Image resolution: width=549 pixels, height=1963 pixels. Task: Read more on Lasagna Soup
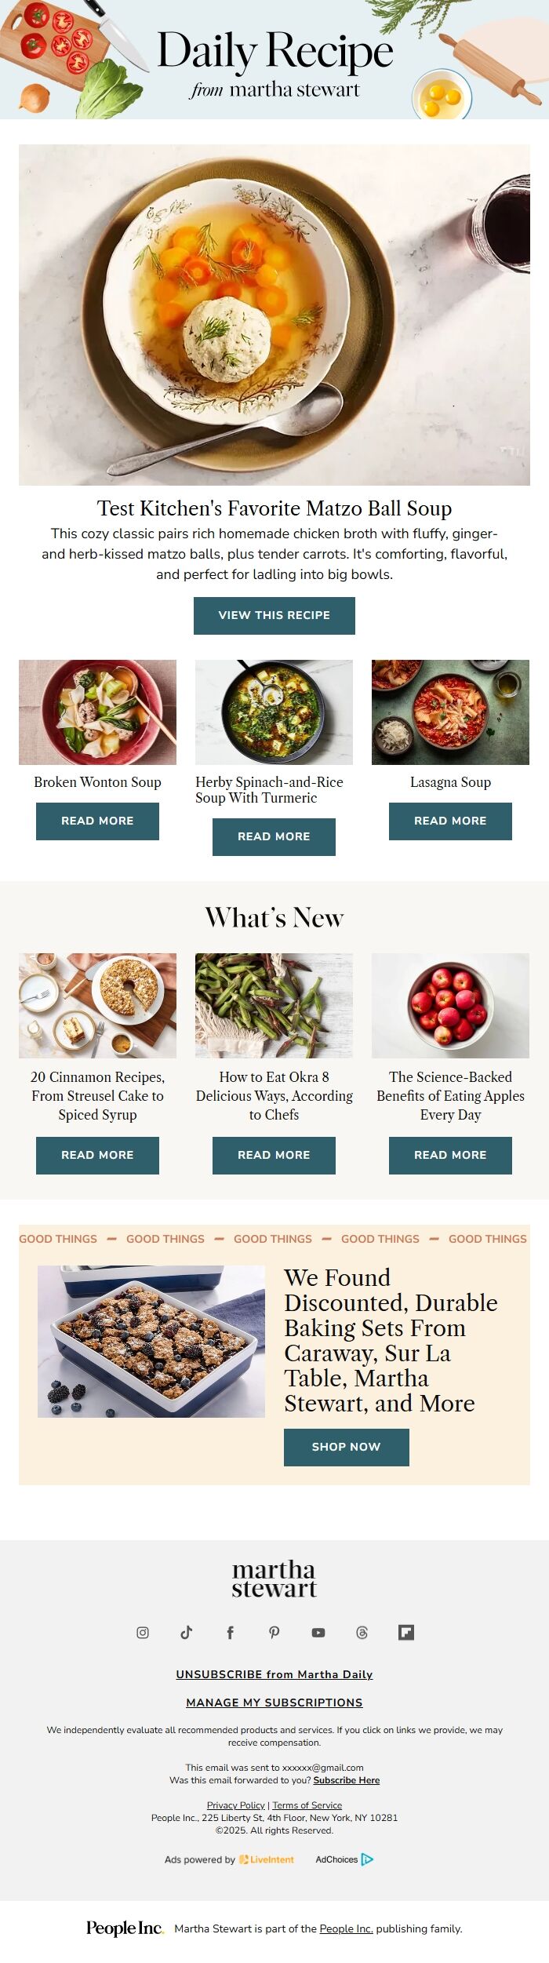click(450, 821)
